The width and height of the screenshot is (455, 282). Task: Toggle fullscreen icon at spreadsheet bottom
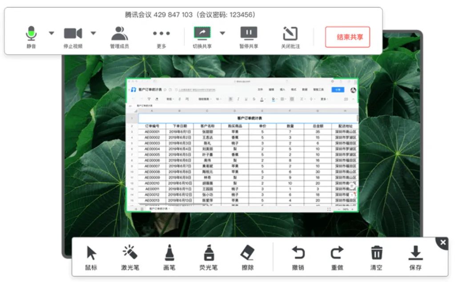coord(329,209)
